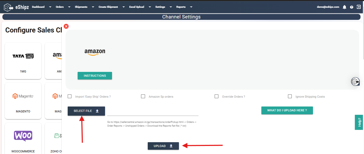Expand the Dashboard dropdown arrow
This screenshot has width=364, height=154.
point(50,7)
